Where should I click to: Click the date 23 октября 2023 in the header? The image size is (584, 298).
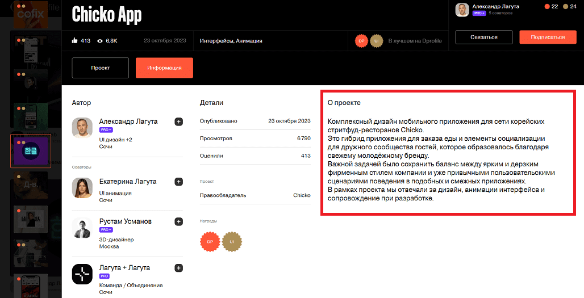pyautogui.click(x=165, y=41)
